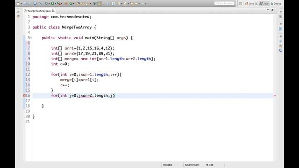
Task: Maximize the editor area
Action: (x=272, y=9)
